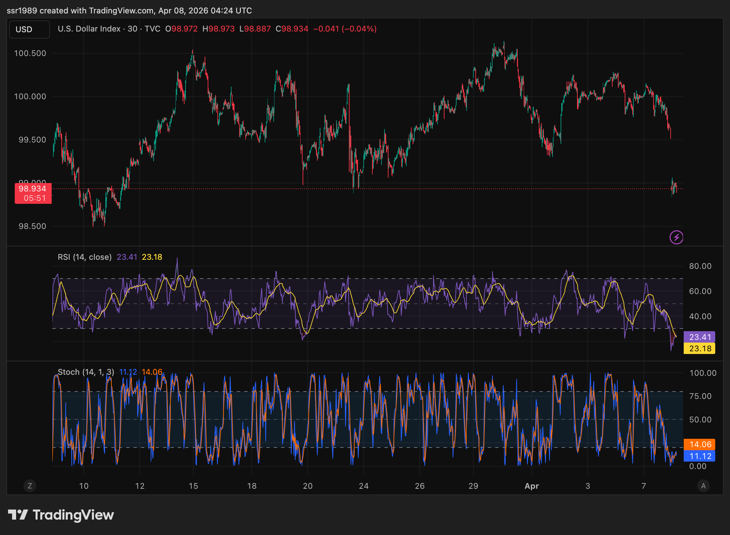Click the purple lightning bolt icon

[676, 237]
